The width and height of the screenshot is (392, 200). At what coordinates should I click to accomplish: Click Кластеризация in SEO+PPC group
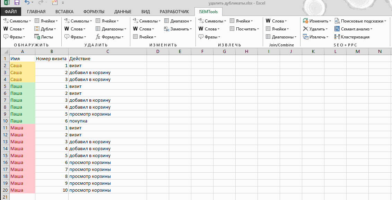coord(352,37)
